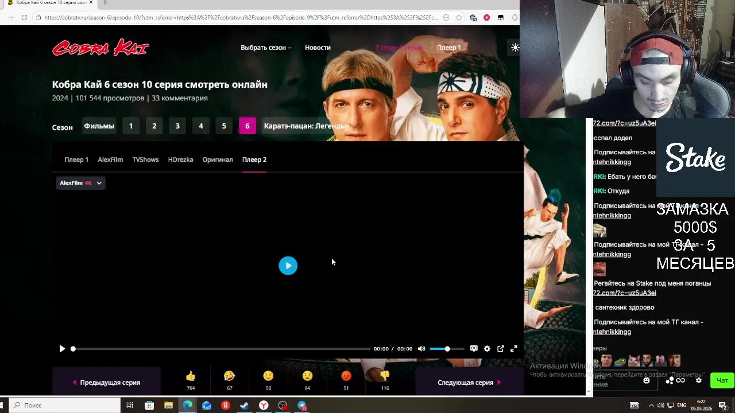Switch to the Оригинал tab
Image resolution: width=735 pixels, height=413 pixels.
(x=218, y=159)
